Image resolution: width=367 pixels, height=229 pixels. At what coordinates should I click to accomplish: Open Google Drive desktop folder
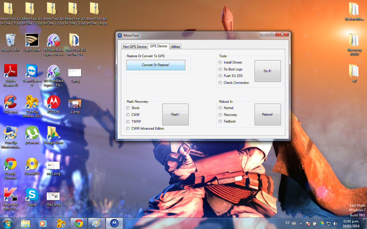(x=54, y=135)
